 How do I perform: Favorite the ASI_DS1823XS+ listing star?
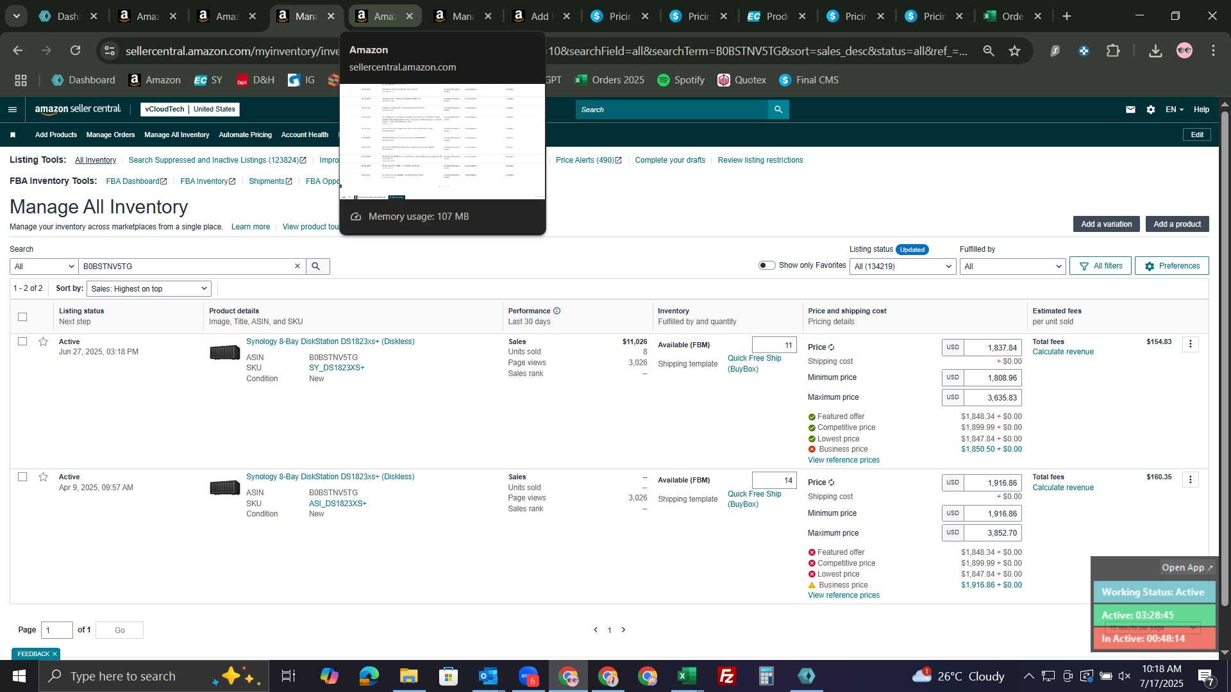click(x=44, y=477)
